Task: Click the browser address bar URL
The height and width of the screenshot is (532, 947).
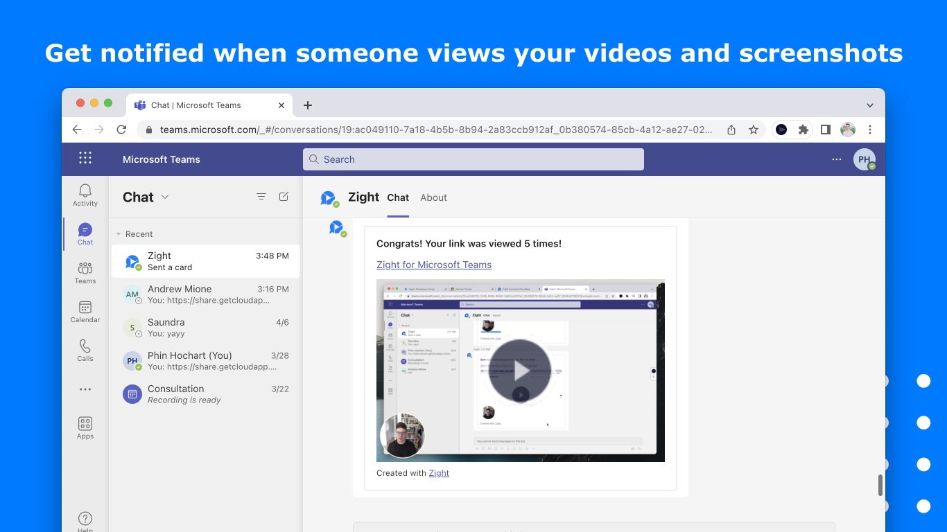Action: pyautogui.click(x=436, y=130)
